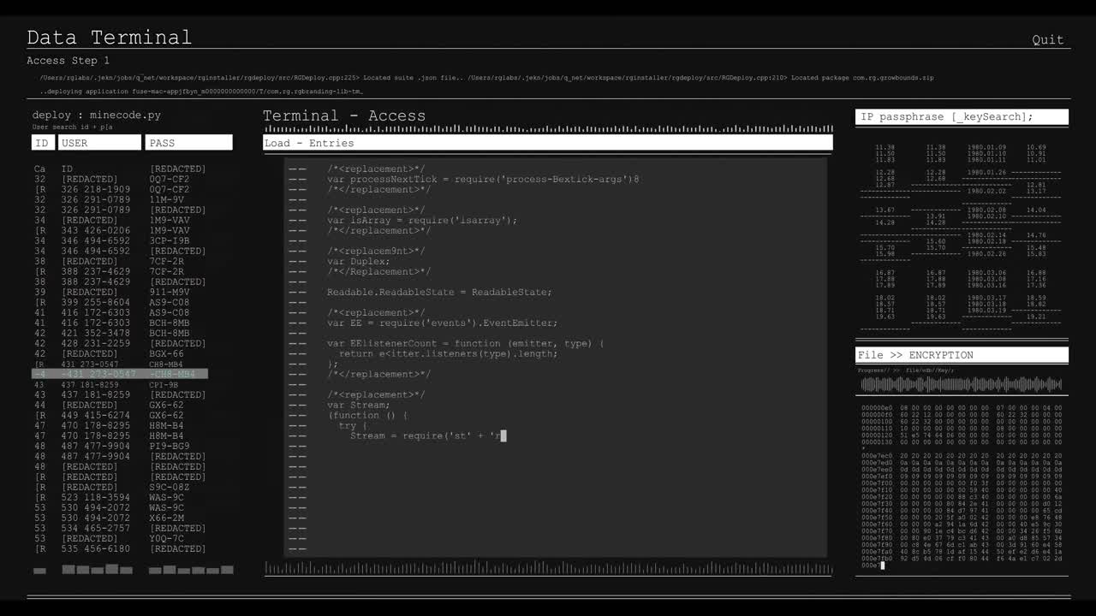
Task: Click the block indicators below USER column
Action: coord(97,569)
